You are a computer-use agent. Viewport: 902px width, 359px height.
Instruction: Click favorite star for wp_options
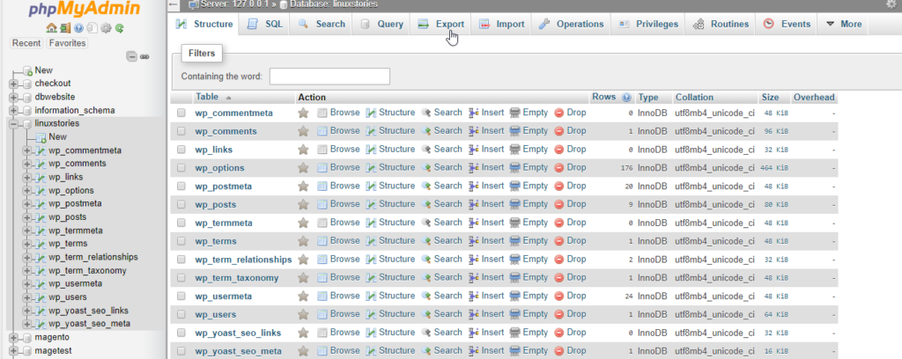point(303,168)
